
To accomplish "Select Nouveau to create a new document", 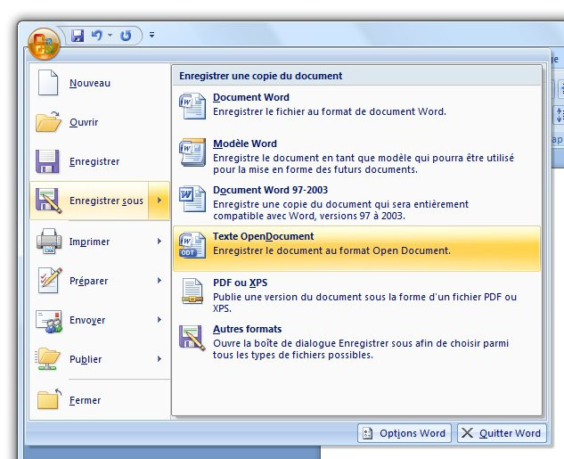I will (x=89, y=84).
